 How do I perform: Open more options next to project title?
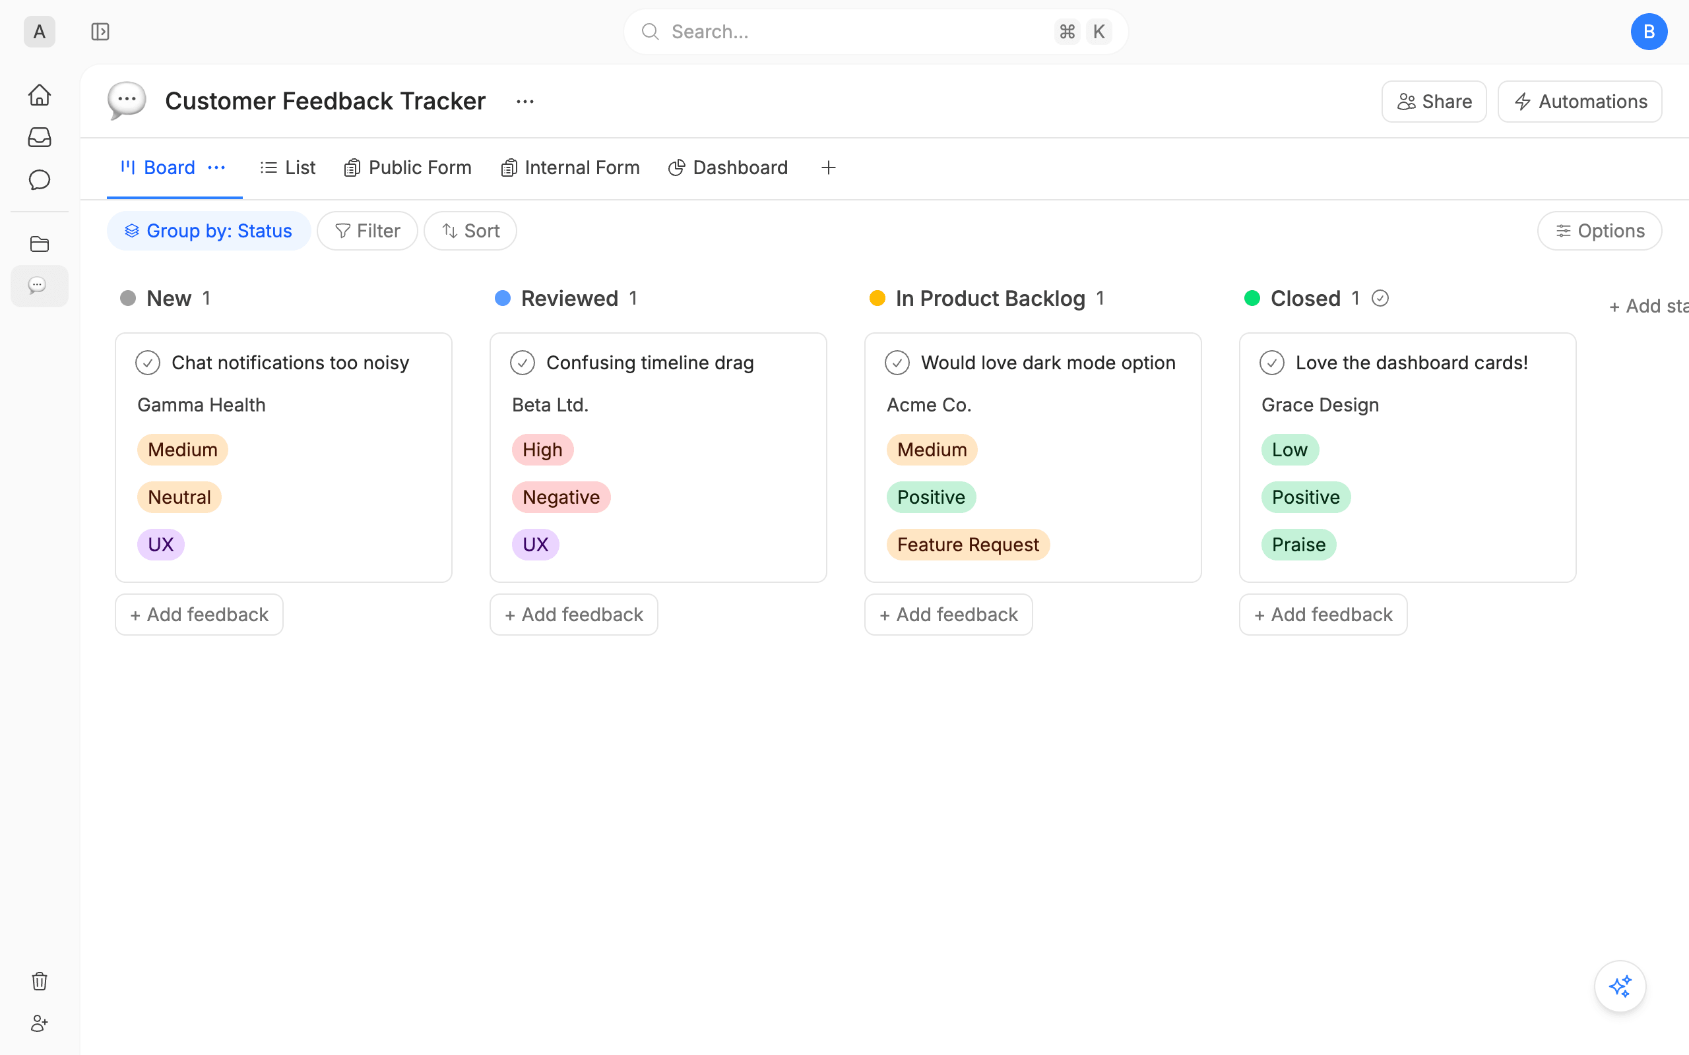(525, 102)
